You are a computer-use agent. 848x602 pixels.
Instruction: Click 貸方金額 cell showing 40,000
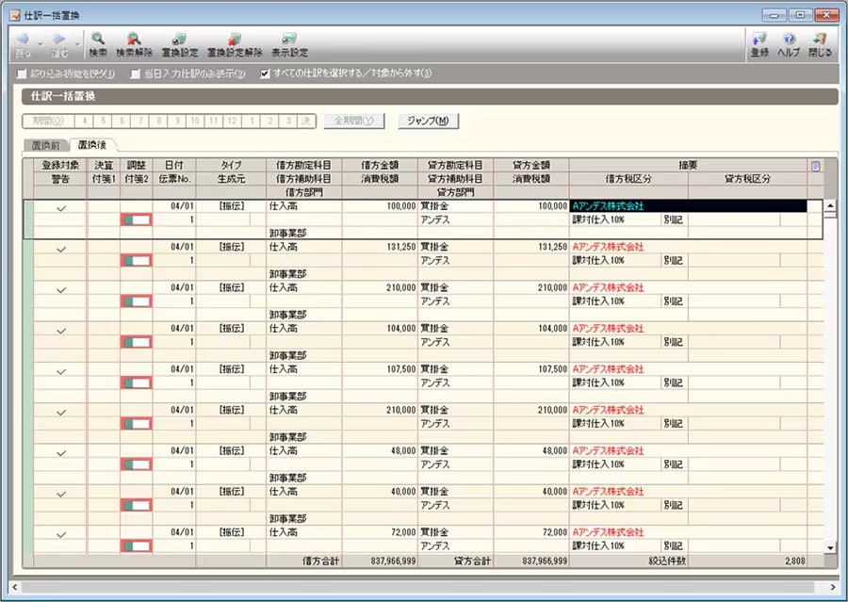[x=531, y=491]
